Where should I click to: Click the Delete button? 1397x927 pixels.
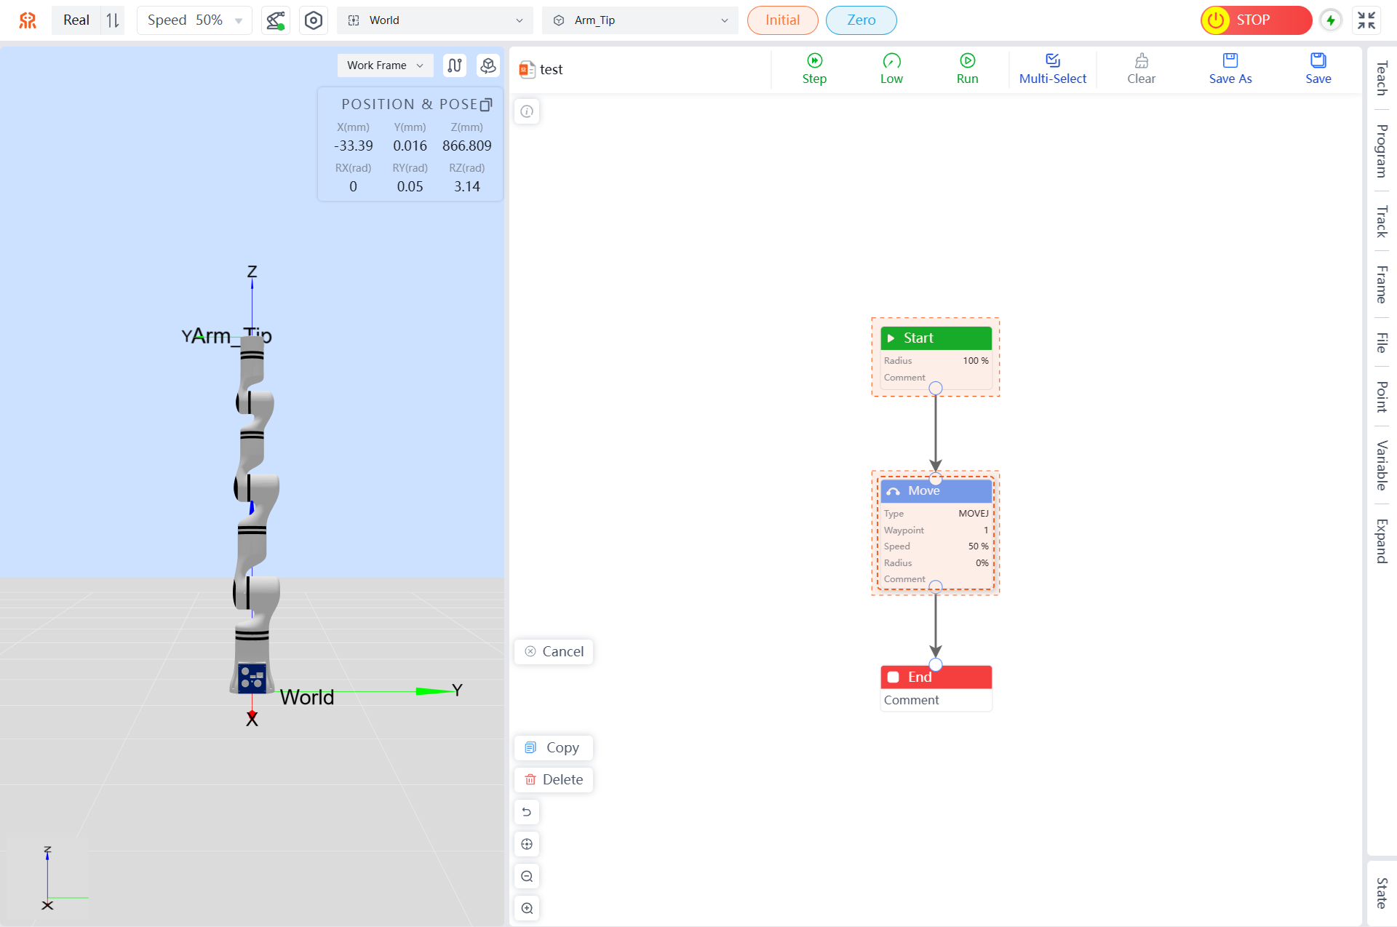click(554, 780)
